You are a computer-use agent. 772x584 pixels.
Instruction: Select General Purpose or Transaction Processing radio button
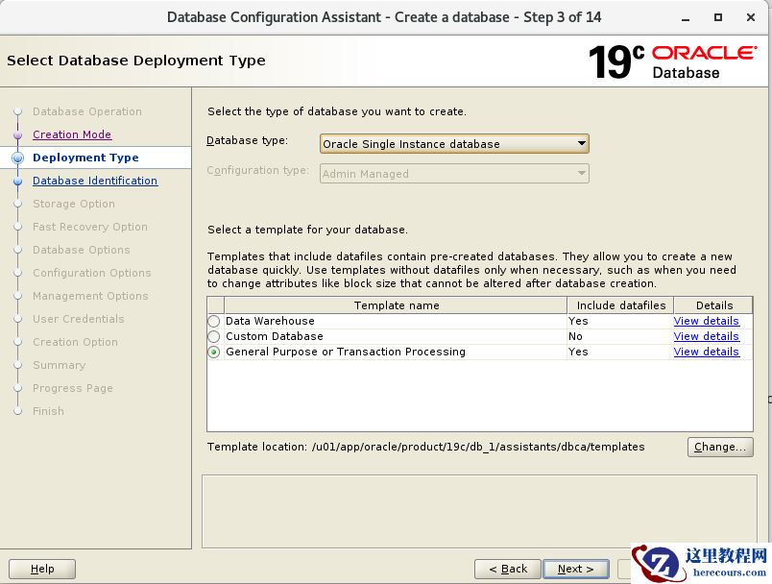coord(214,353)
